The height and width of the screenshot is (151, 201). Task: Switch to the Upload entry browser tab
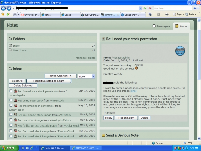(x=130, y=15)
